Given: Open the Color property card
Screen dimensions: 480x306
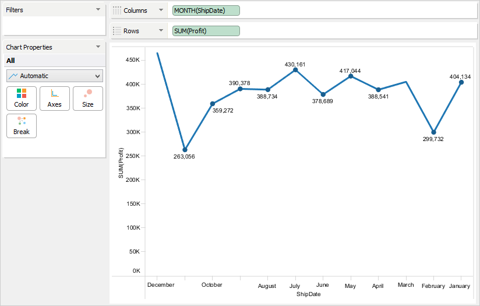Looking at the screenshot, I should click(22, 99).
